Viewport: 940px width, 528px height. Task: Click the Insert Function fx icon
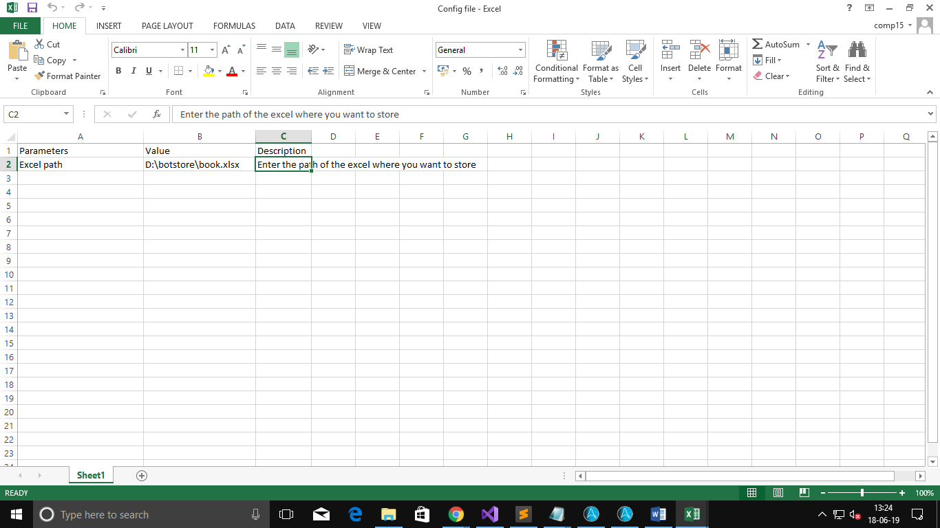(157, 114)
